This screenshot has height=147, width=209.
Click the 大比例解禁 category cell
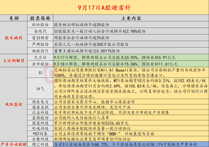(x=14, y=61)
